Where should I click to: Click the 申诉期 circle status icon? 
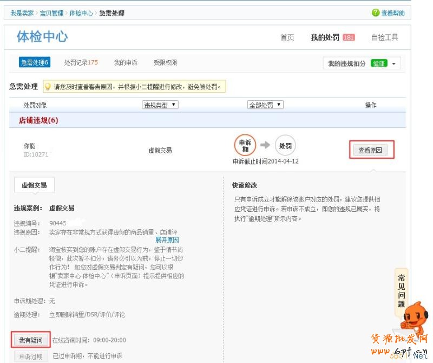245,145
